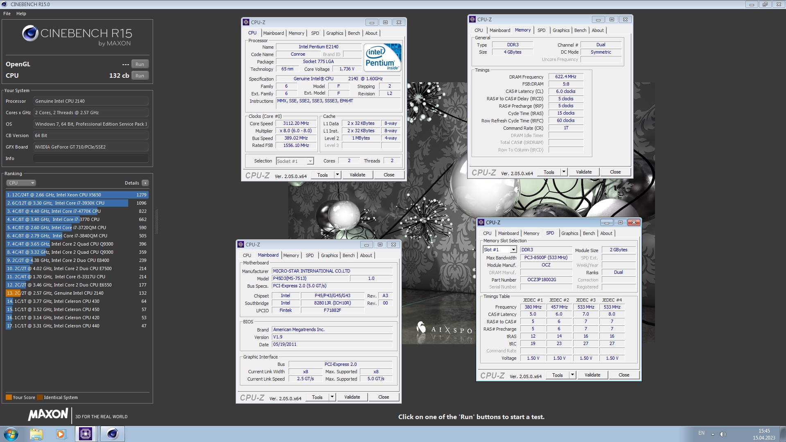Select ranking row Genuine Intel CPU 2140
The width and height of the screenshot is (786, 442).
[77, 293]
